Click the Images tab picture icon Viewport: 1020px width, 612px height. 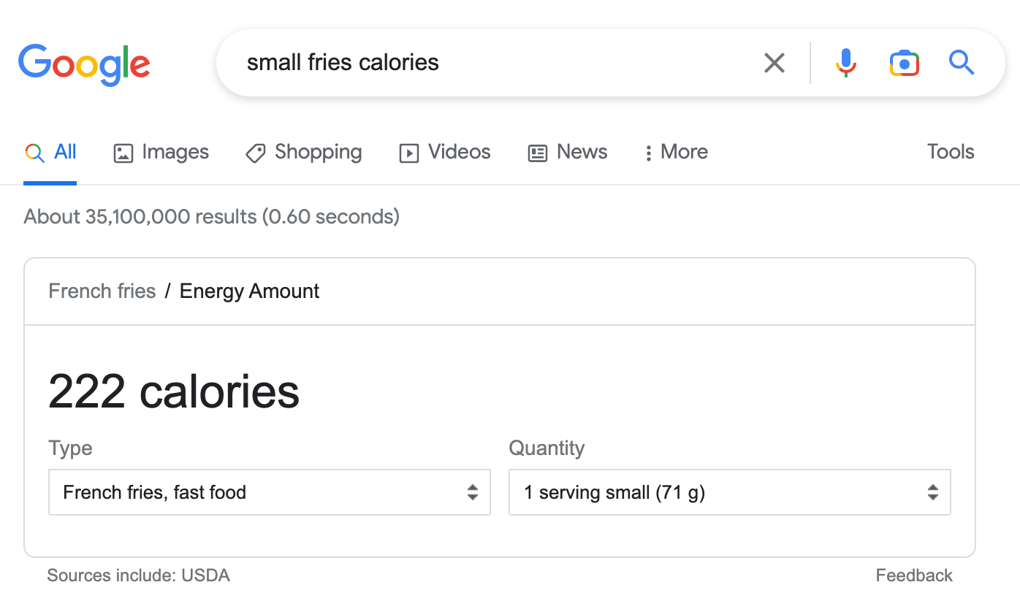123,153
